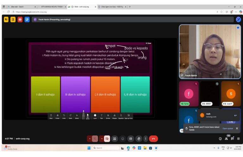Open the three-dot more options menu
Image resolution: width=243 pixels, height=157 pixels.
pos(146,139)
